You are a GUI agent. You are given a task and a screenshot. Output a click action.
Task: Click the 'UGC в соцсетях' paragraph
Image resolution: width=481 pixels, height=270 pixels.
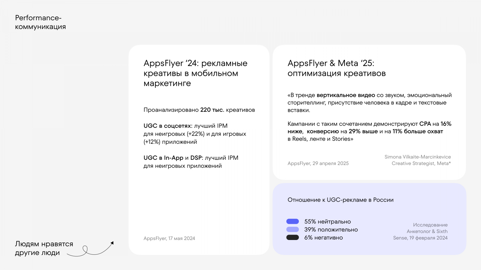195,134
